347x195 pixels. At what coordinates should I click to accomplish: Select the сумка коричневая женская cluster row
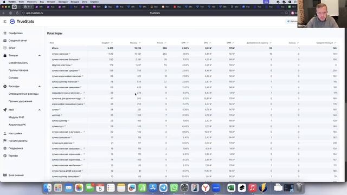(x=194, y=76)
